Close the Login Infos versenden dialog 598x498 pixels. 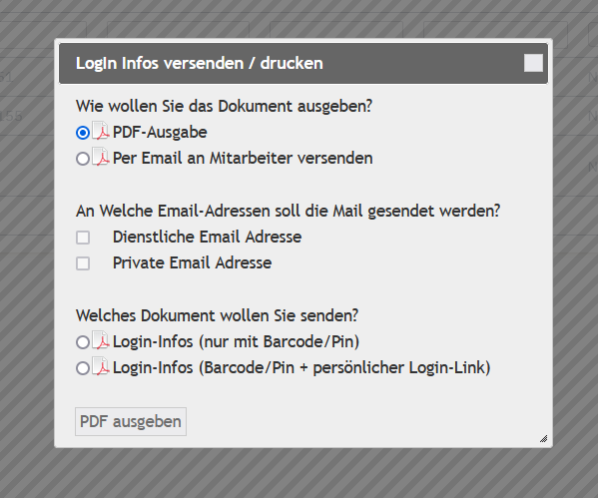[533, 63]
